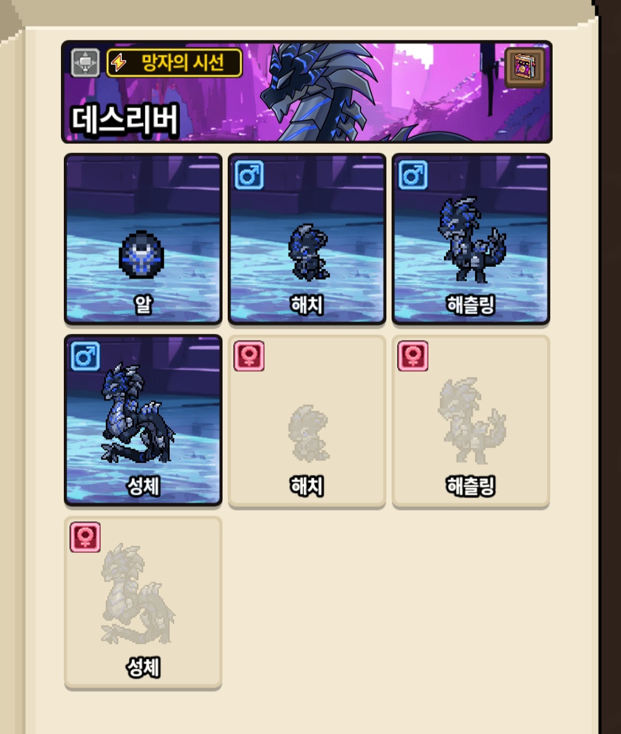The height and width of the screenshot is (734, 621).
Task: Open the unlocked male 해츨링 card
Action: click(470, 239)
